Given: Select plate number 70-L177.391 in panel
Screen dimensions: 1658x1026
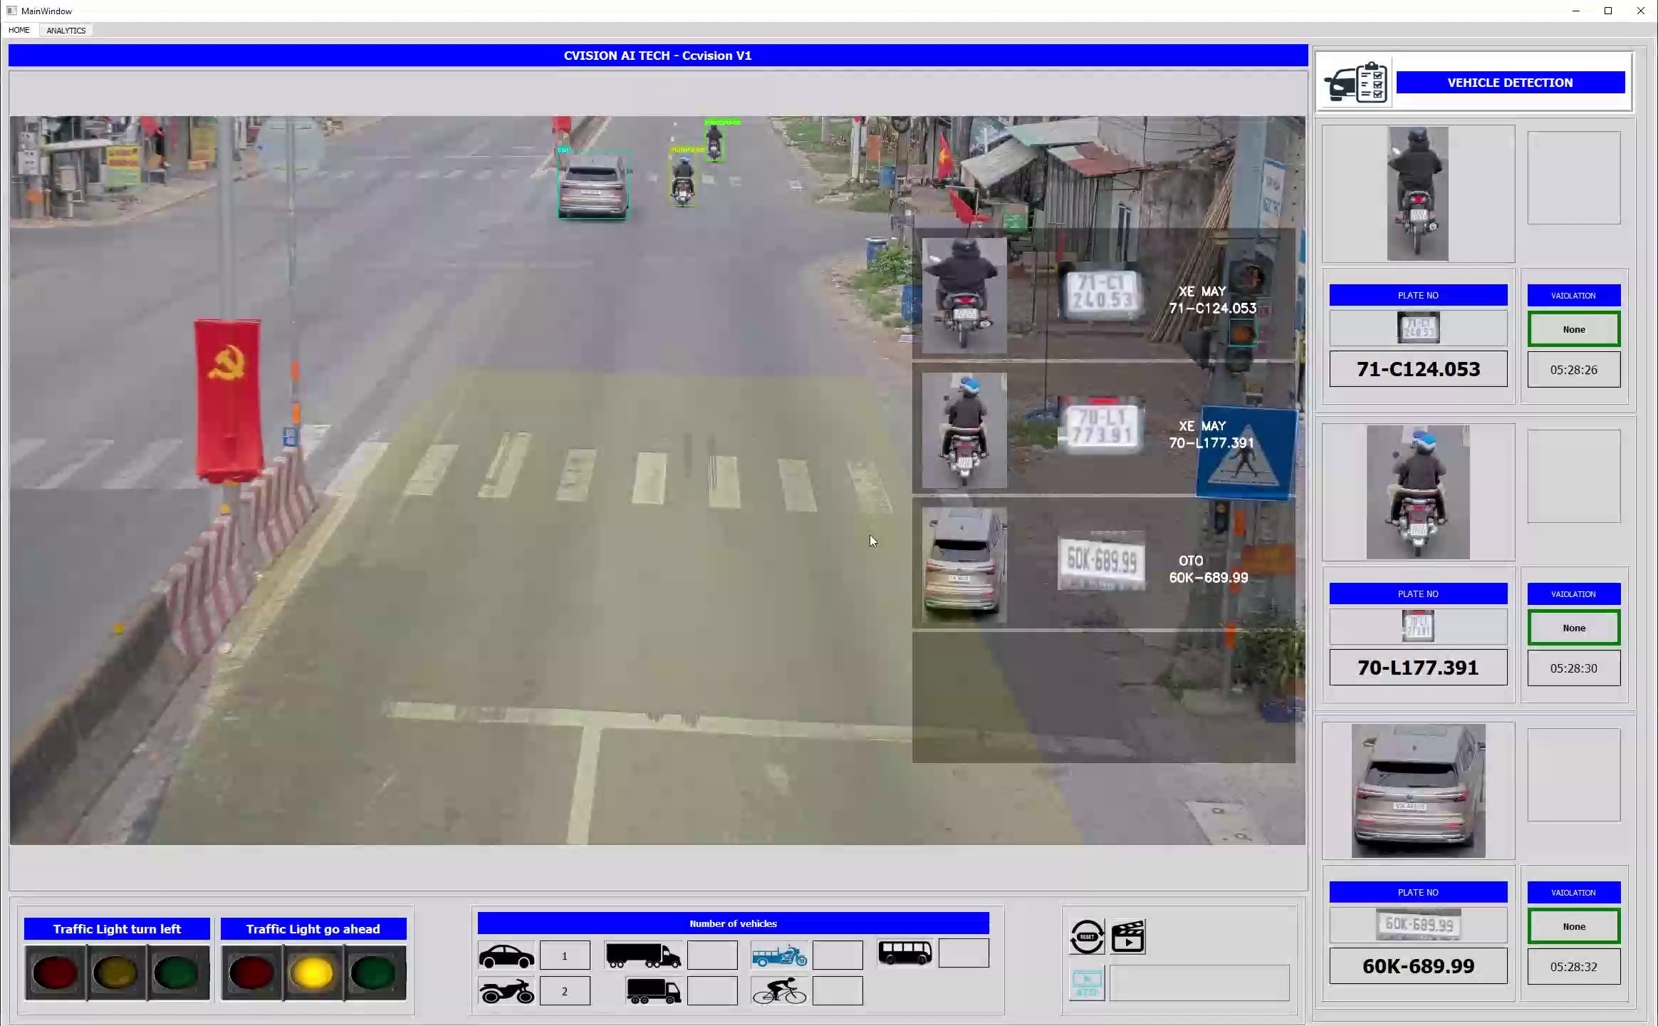Looking at the screenshot, I should tap(1418, 668).
